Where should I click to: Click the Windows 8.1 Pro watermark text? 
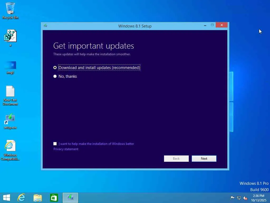(x=254, y=183)
